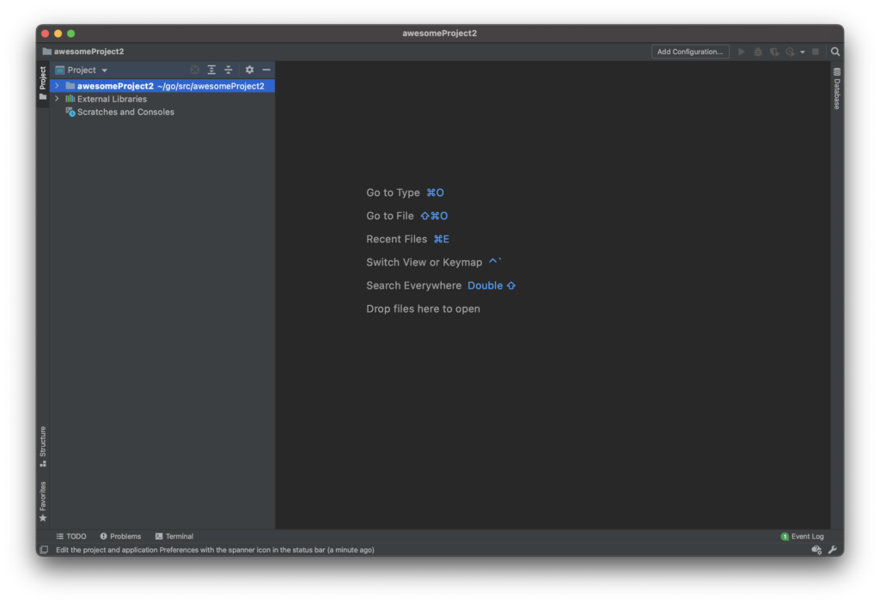Run with Coverage using the coverage icon
This screenshot has width=880, height=604.
[774, 52]
